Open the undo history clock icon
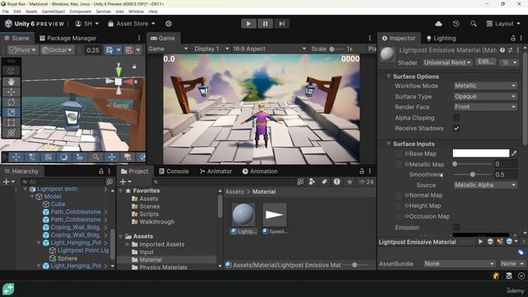The width and height of the screenshot is (528, 297). point(456,24)
